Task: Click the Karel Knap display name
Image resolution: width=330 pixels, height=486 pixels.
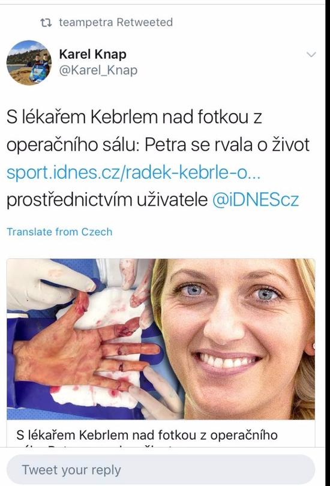Action: click(x=92, y=54)
